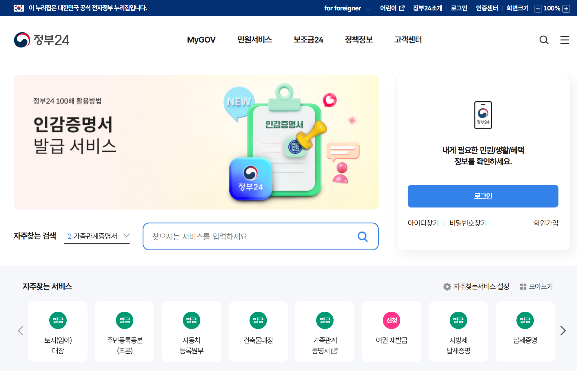Open the 자주찾는서비스 설정 gear icon
The height and width of the screenshot is (371, 577).
point(447,286)
